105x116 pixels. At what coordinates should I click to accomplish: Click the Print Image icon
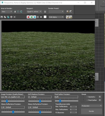[x=11, y=17]
